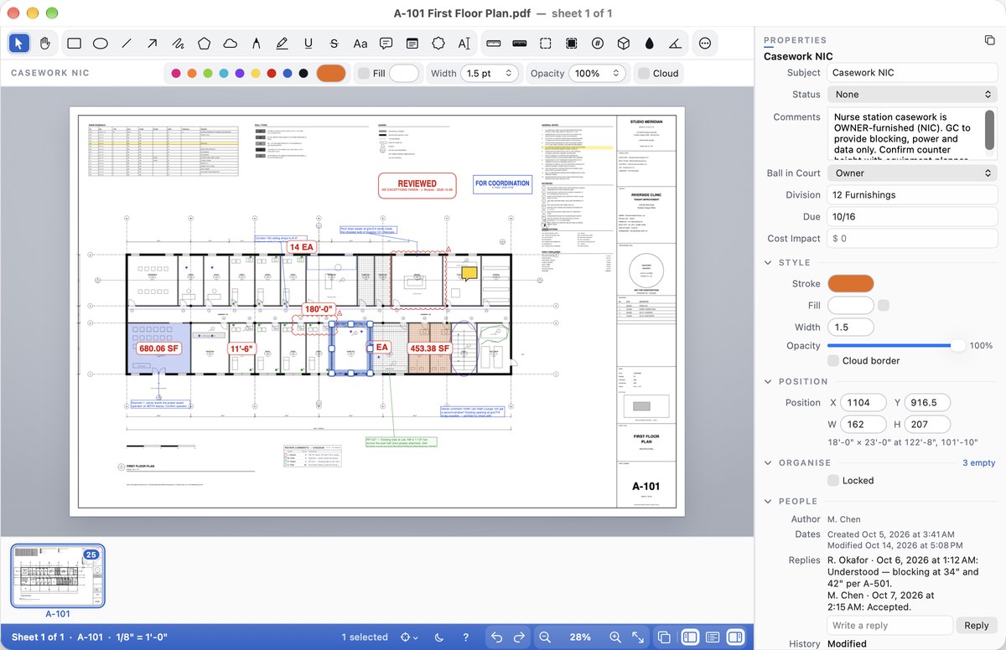Click the A-101 page thumbnail
The height and width of the screenshot is (650, 1006).
(57, 575)
